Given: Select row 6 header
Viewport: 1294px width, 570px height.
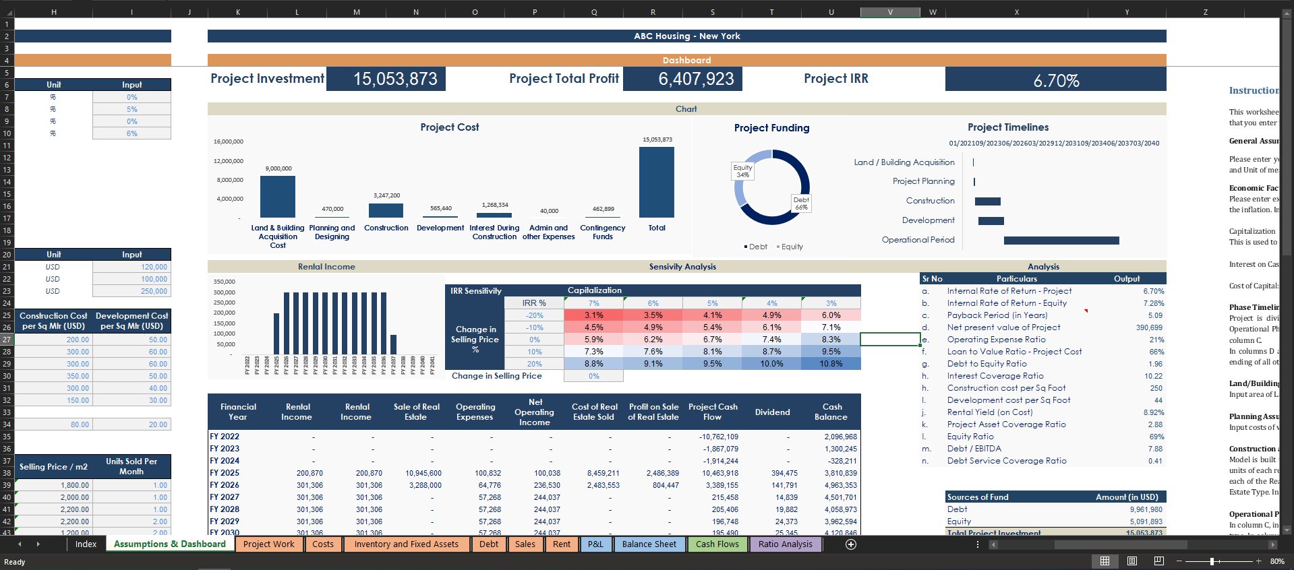Looking at the screenshot, I should pos(7,85).
